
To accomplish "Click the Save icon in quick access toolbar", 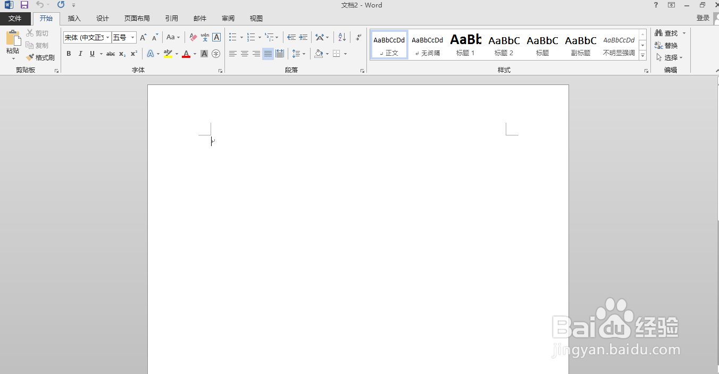I will [x=24, y=5].
